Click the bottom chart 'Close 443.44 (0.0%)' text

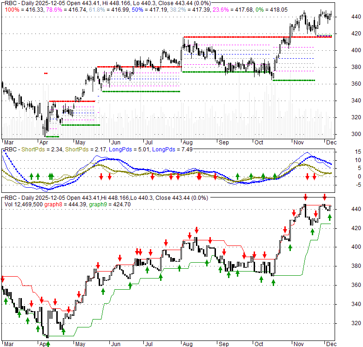181,198
